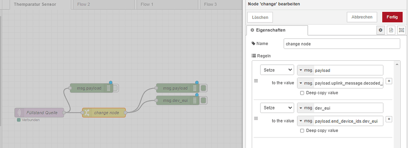This screenshot has width=408, height=148.
Task: Click the second rule's reorder handle
Action: (256, 118)
